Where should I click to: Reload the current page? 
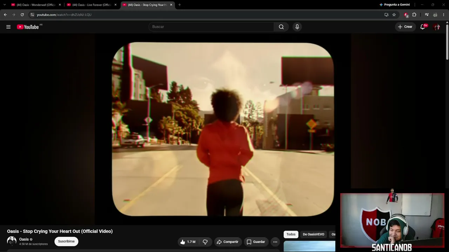(x=22, y=15)
